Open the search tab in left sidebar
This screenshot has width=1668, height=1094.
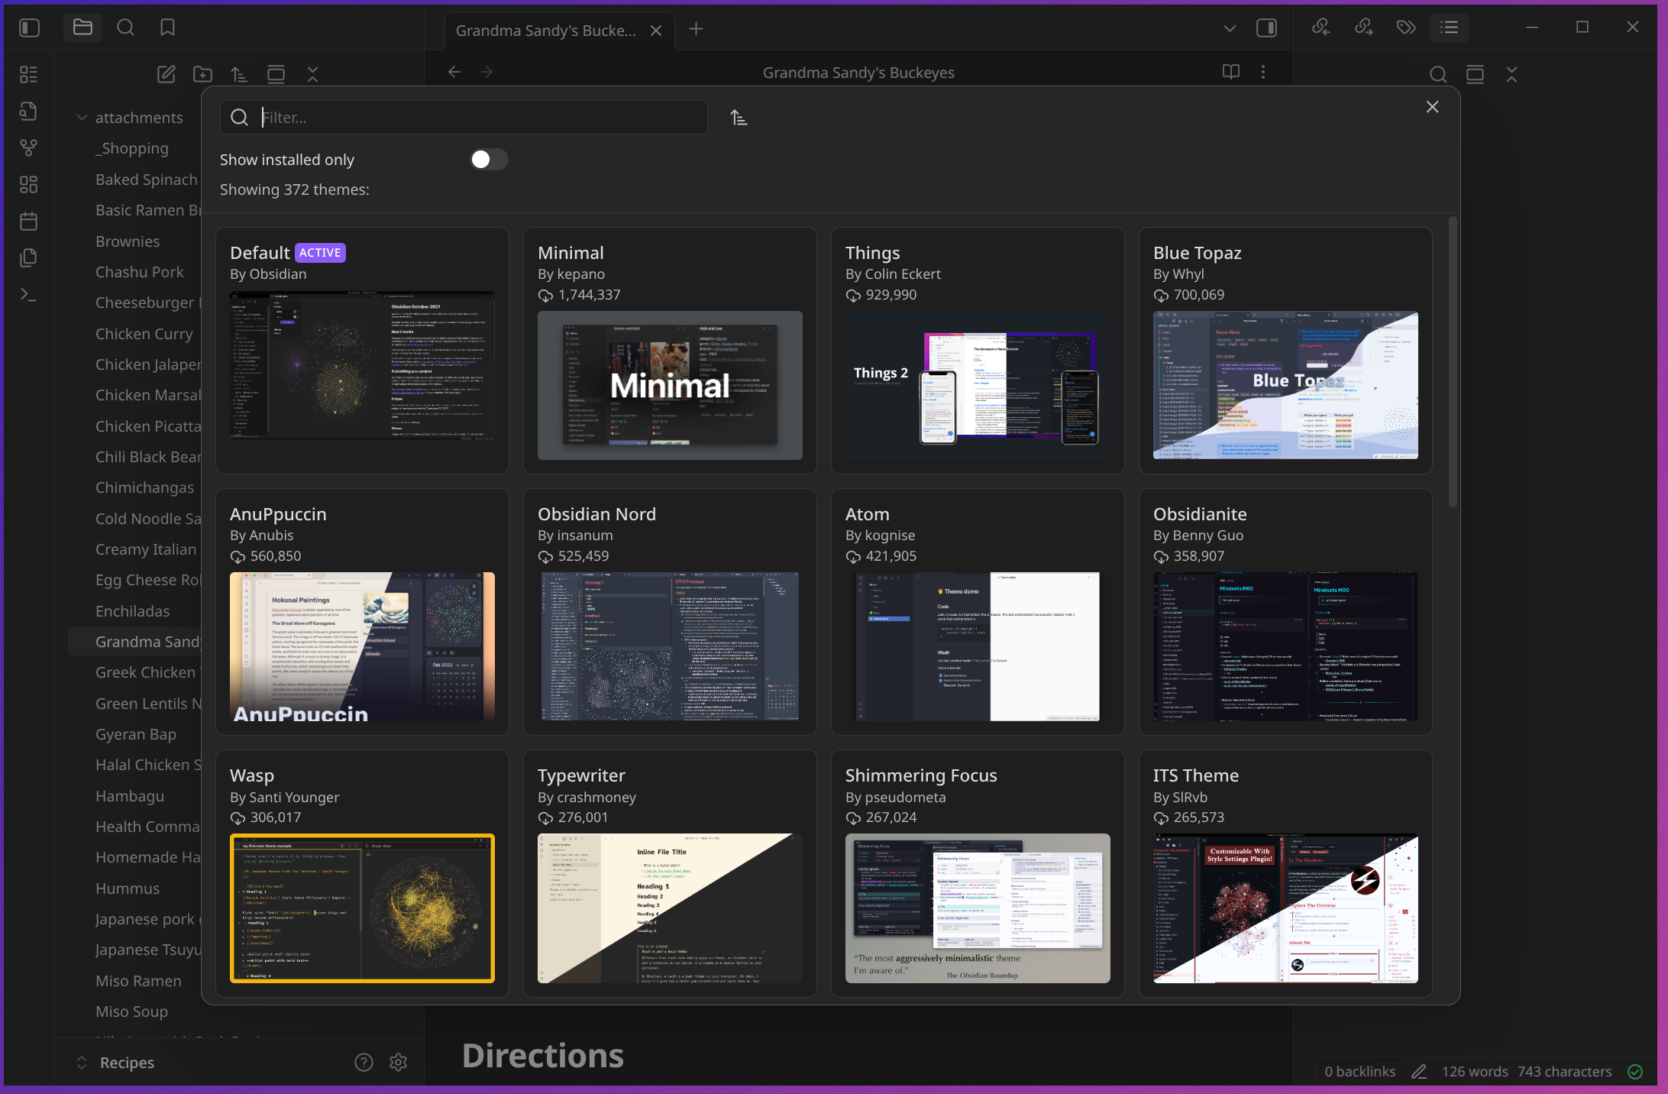(x=125, y=28)
